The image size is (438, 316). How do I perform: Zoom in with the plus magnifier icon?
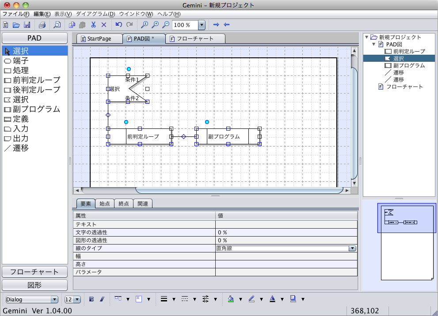tap(155, 25)
